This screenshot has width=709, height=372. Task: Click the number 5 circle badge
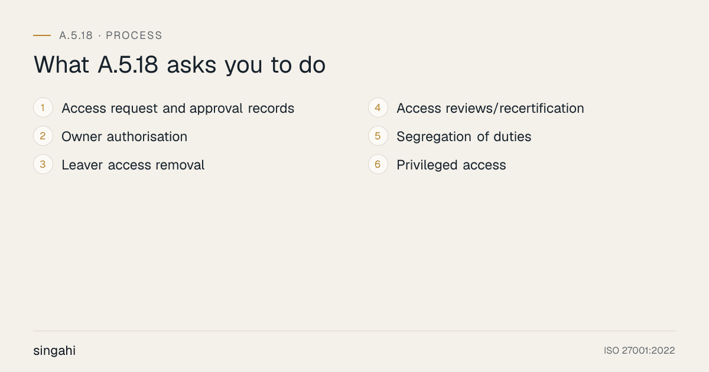click(x=378, y=136)
